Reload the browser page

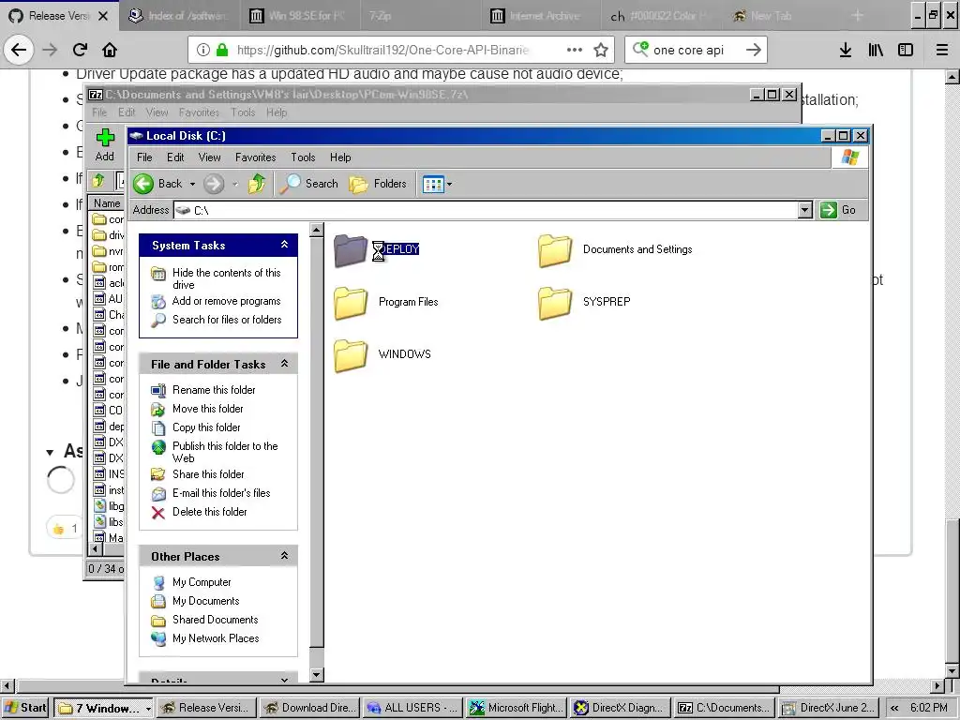click(x=80, y=50)
